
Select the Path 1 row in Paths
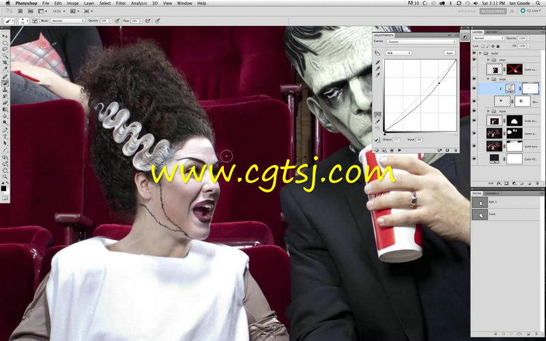tap(506, 202)
